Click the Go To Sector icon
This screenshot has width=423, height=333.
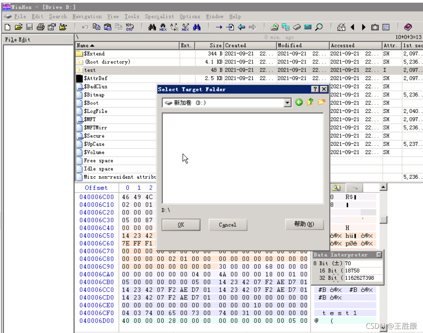230,27
